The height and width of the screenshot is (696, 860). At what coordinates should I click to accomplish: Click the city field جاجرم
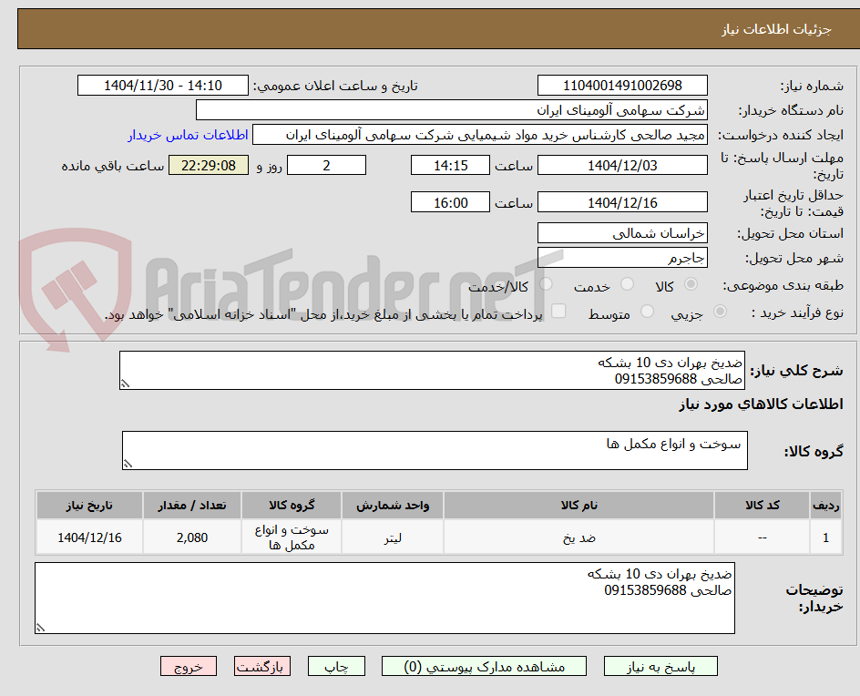(622, 258)
